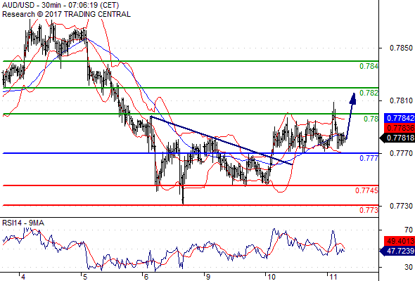Select the RSI14 - 9MA indicator label
The image size is (415, 281).
click(x=23, y=223)
